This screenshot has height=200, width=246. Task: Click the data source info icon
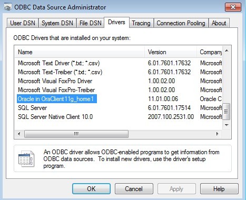[26, 159]
